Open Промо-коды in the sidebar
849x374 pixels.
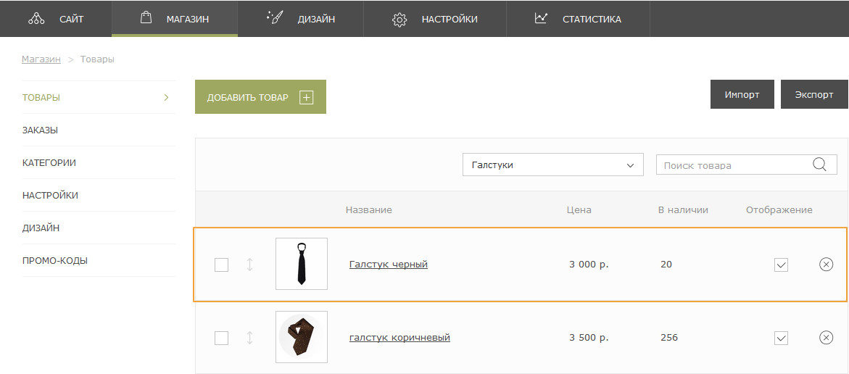[x=99, y=260]
